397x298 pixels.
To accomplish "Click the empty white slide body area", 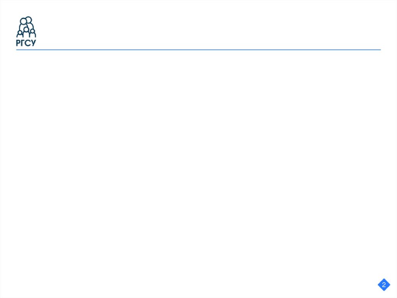I will click(198, 162).
